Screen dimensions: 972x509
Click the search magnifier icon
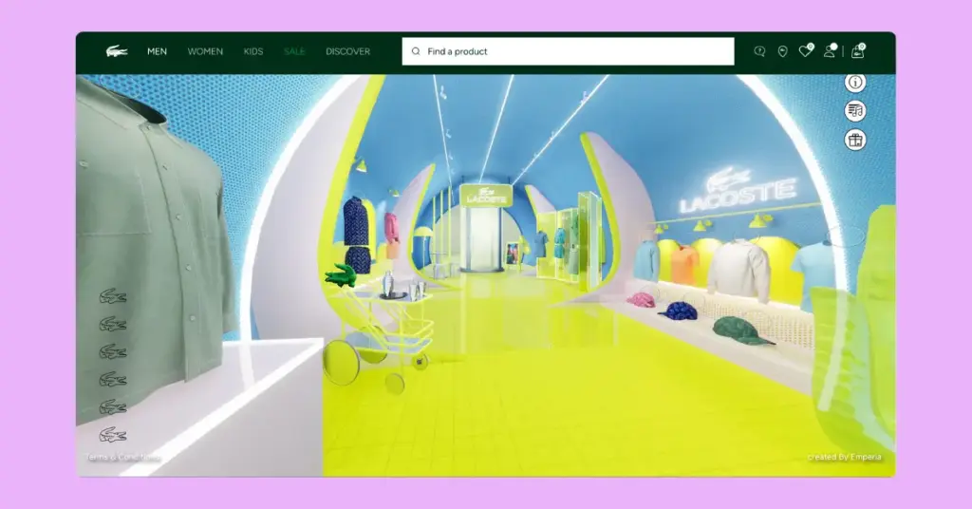[416, 51]
